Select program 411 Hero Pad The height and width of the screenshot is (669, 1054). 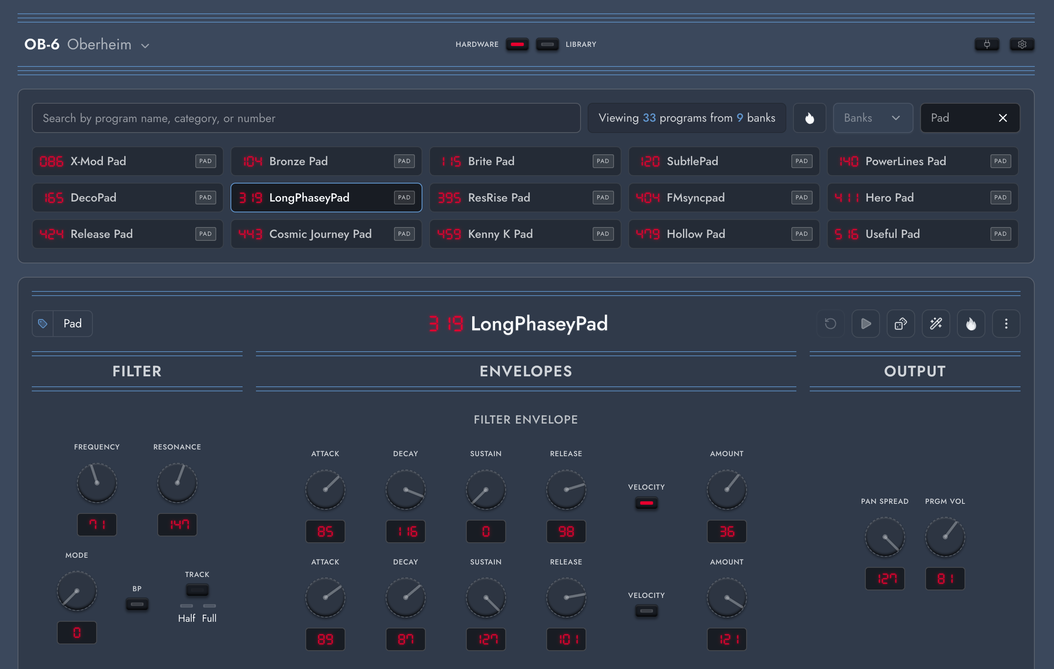click(x=923, y=197)
